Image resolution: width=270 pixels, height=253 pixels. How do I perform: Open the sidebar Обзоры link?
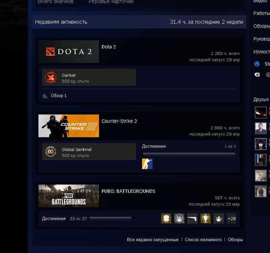pyautogui.click(x=262, y=26)
